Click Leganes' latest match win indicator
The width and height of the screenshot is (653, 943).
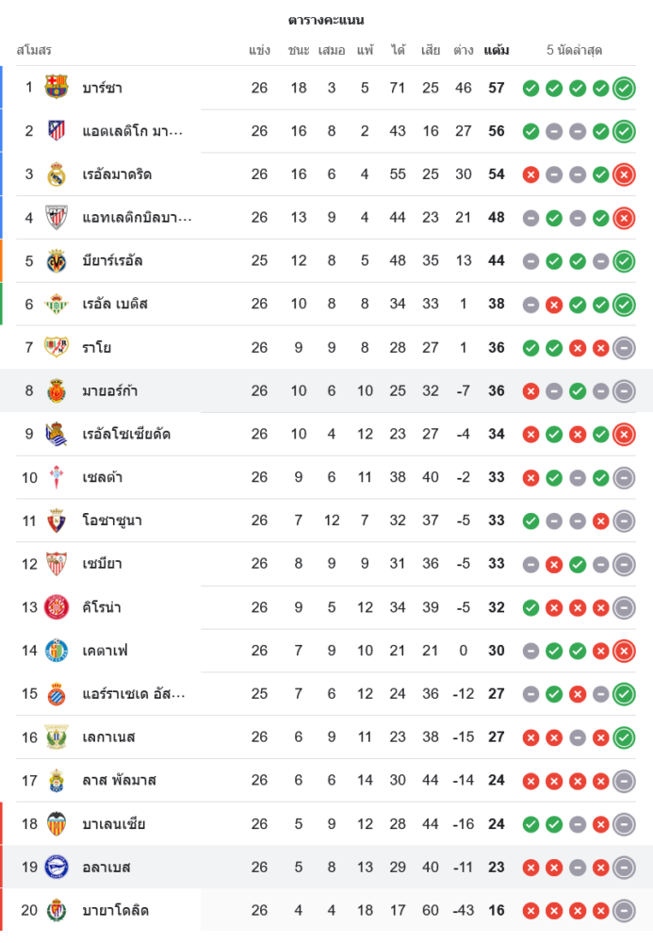(x=624, y=737)
